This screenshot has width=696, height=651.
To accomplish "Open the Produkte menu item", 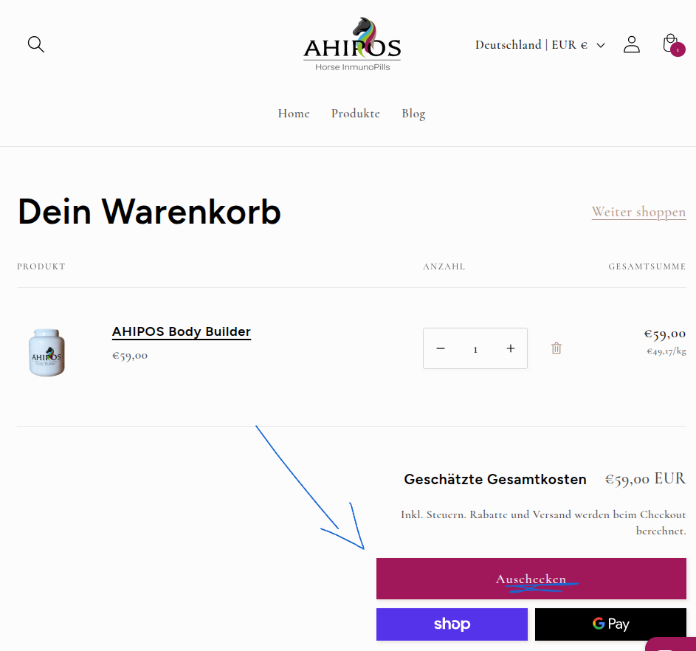I will click(x=355, y=114).
